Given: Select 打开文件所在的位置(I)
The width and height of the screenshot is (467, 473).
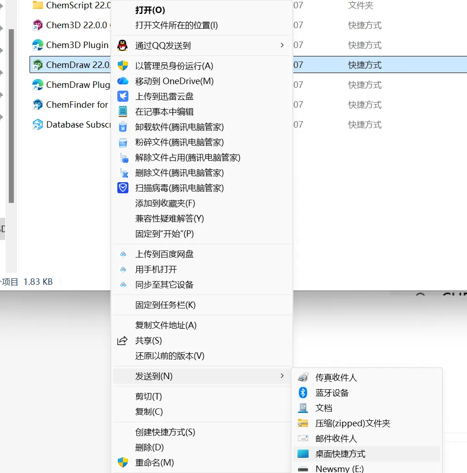Looking at the screenshot, I should 176,25.
